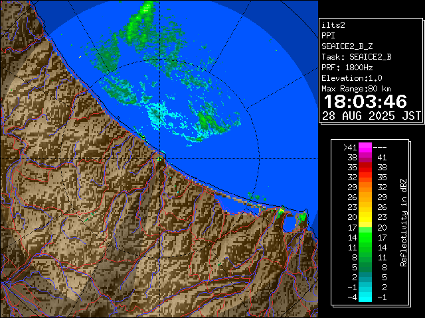425x318 pixels.
Task: Click the 28 AUG 2025 JST date
Action: (371, 116)
